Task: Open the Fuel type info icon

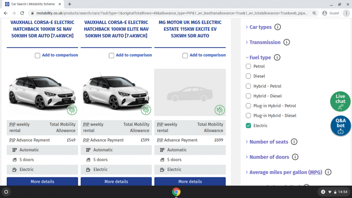Action: coord(277,57)
